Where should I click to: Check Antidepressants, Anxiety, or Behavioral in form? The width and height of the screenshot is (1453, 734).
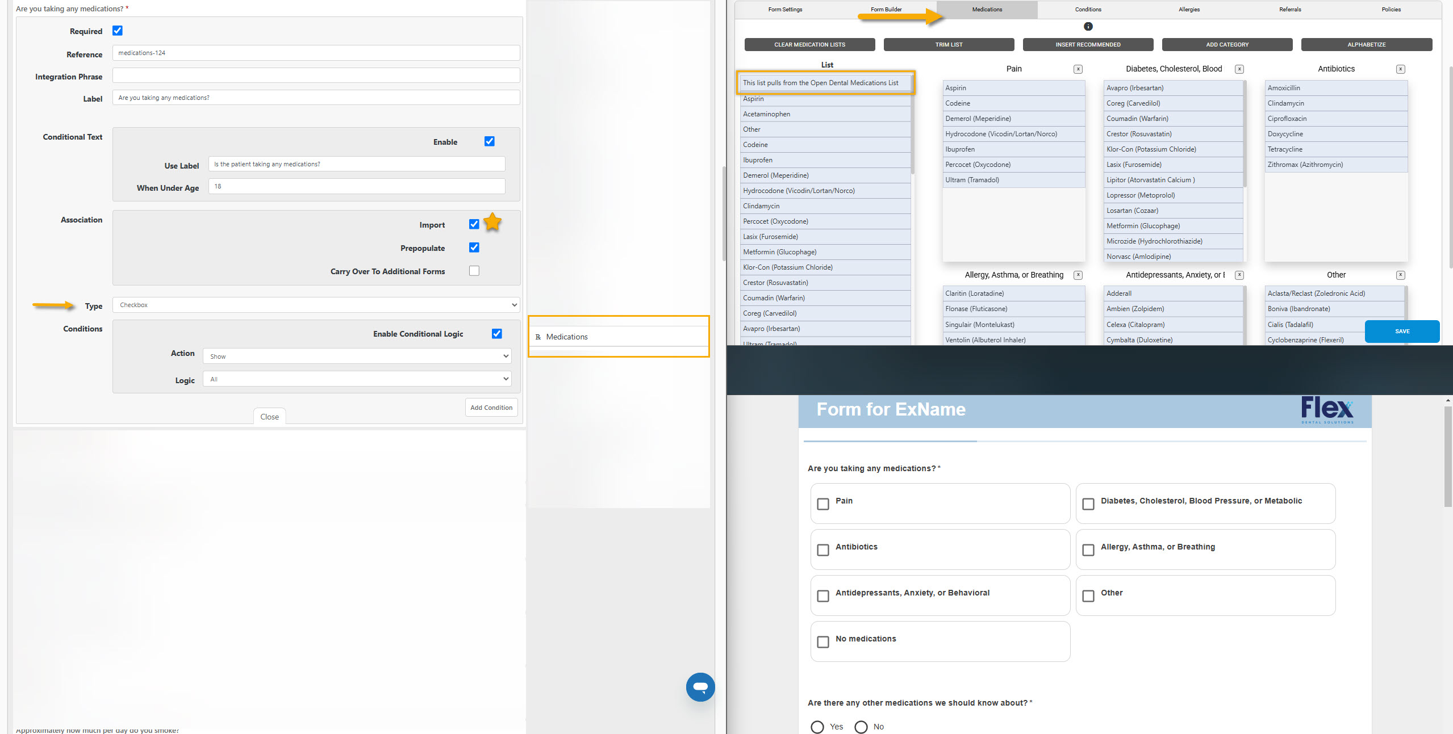click(x=822, y=596)
